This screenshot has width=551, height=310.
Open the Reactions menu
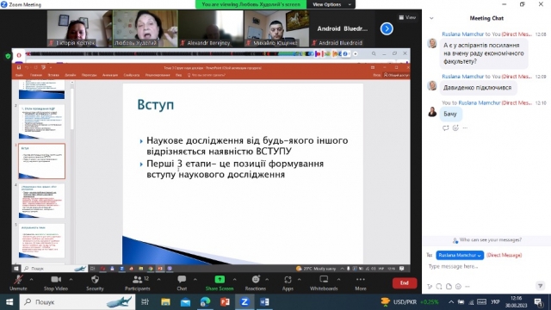coord(256,283)
